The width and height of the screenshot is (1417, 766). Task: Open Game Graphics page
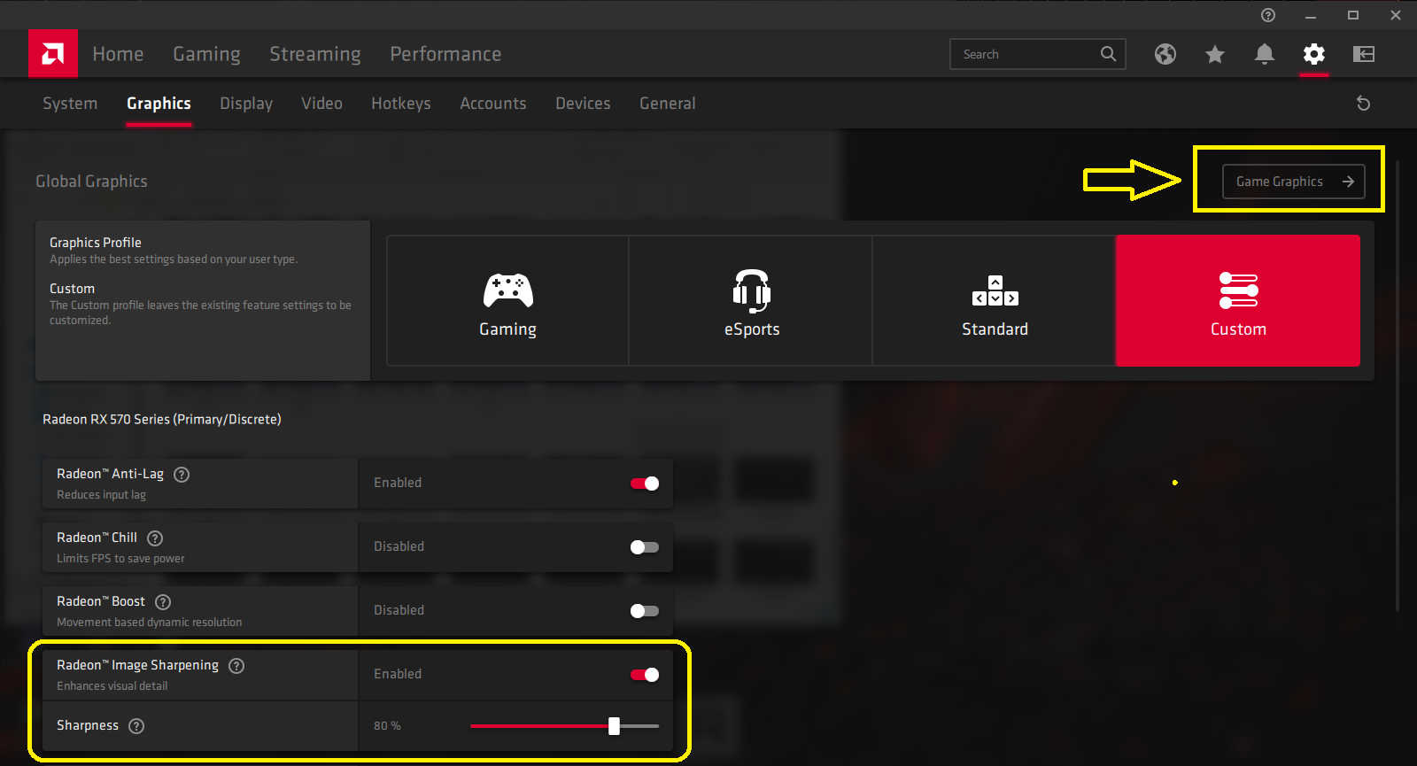coord(1294,182)
